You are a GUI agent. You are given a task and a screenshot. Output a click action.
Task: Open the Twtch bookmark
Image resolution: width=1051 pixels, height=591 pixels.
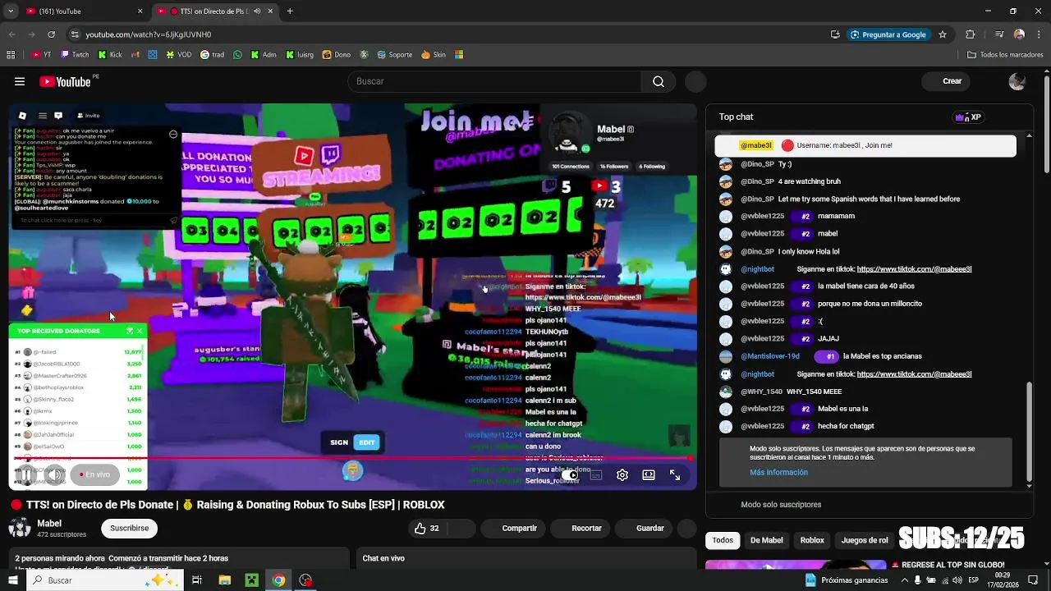click(75, 55)
